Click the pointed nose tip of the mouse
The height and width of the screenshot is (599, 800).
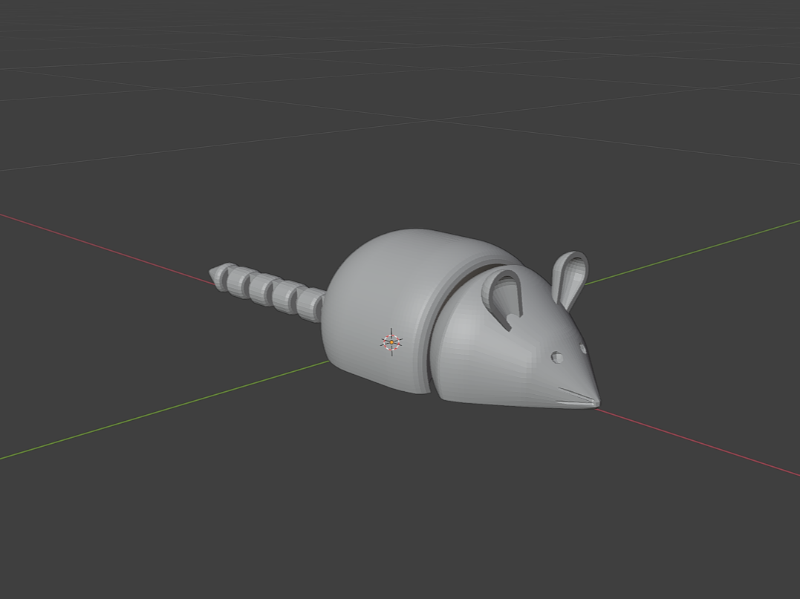[595, 403]
